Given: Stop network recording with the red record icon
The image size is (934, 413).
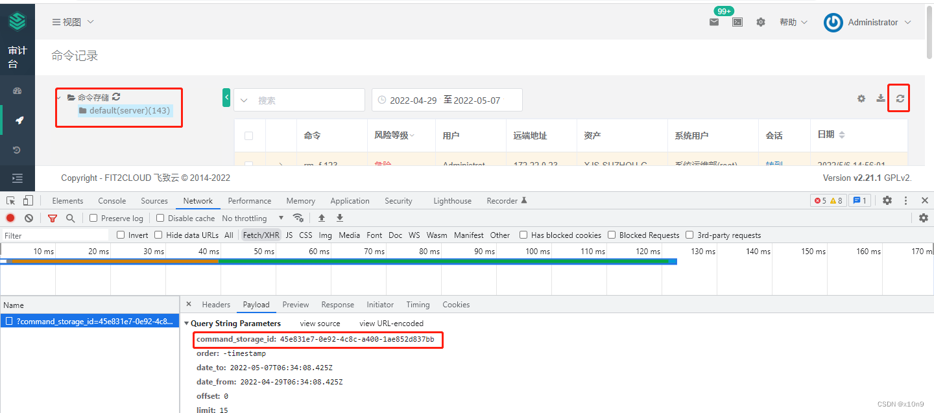Looking at the screenshot, I should [x=9, y=218].
